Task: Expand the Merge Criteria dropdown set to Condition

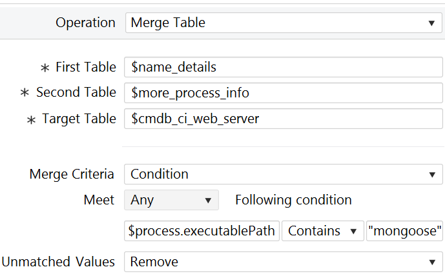Action: pos(282,174)
